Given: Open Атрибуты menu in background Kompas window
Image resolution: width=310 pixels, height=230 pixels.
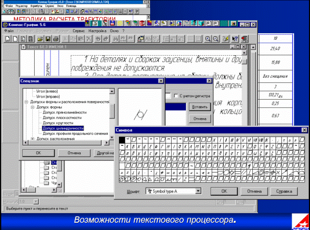Looking at the screenshot, I should tap(36, 6).
